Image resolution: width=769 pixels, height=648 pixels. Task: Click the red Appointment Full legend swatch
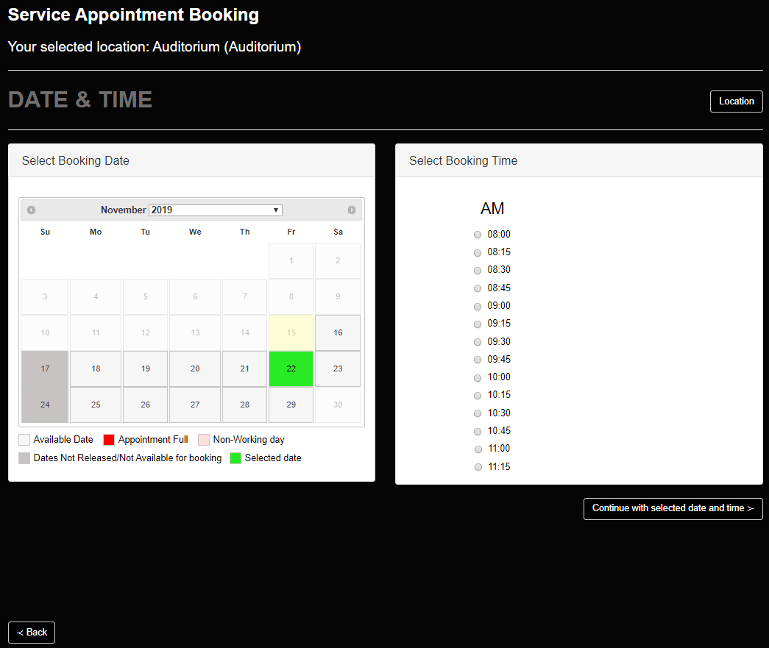tap(109, 439)
